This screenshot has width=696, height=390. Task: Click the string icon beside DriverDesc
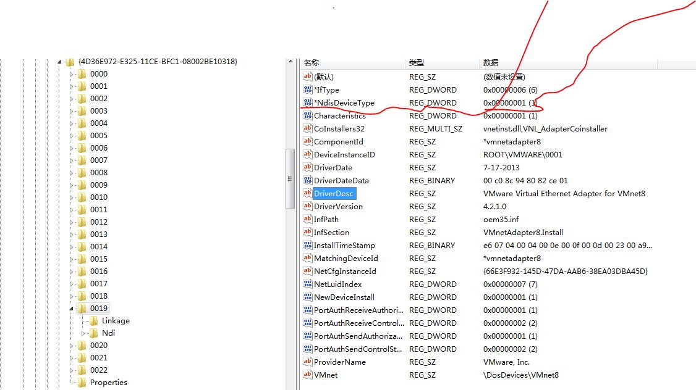pos(308,193)
